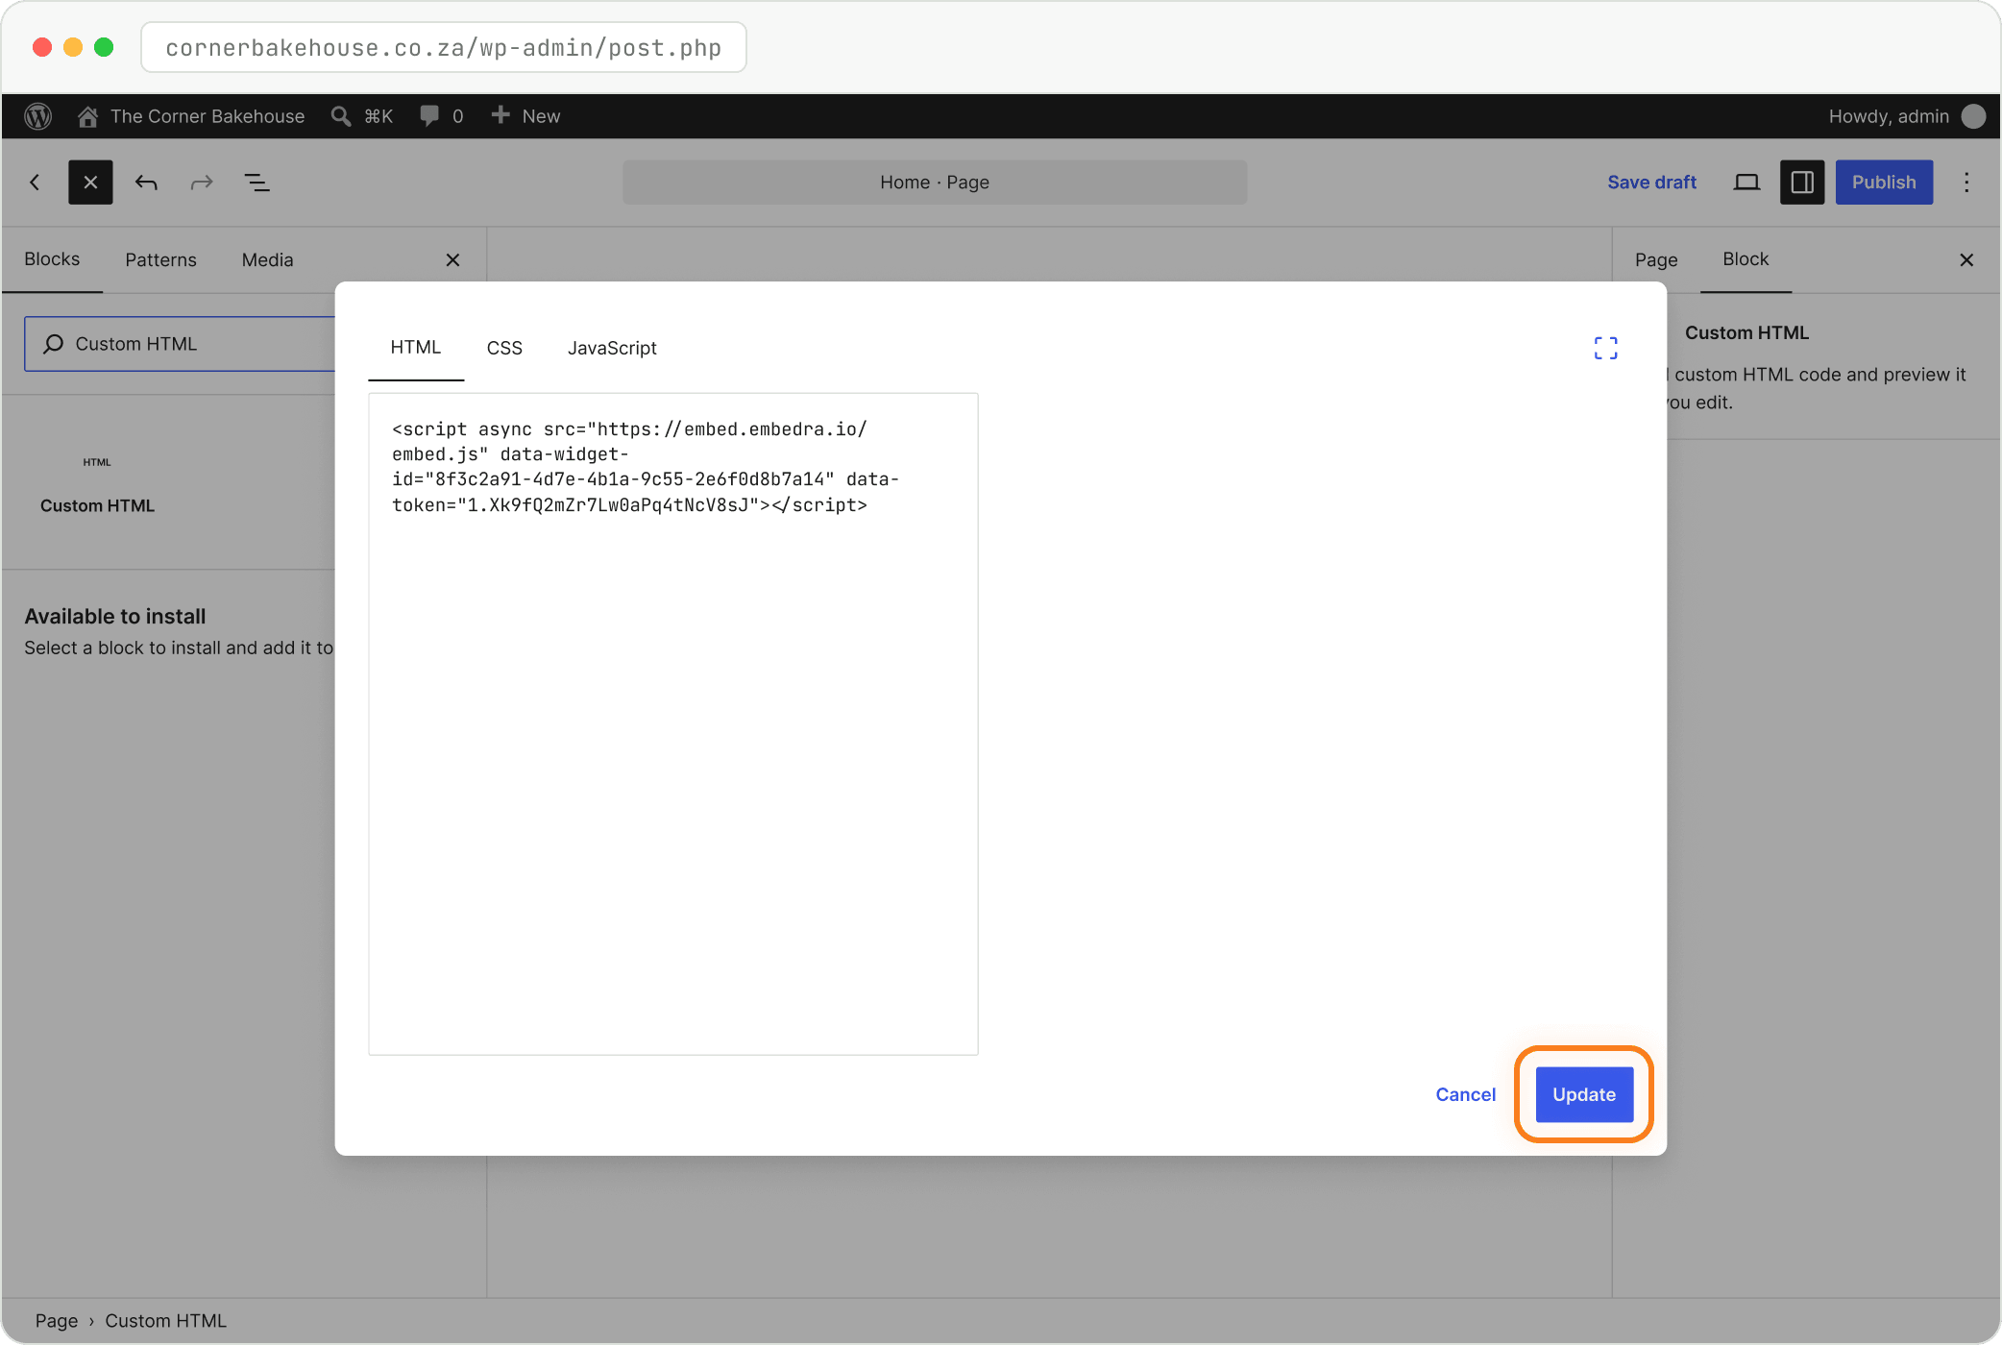Click the Home · Page title bar

[x=935, y=183]
